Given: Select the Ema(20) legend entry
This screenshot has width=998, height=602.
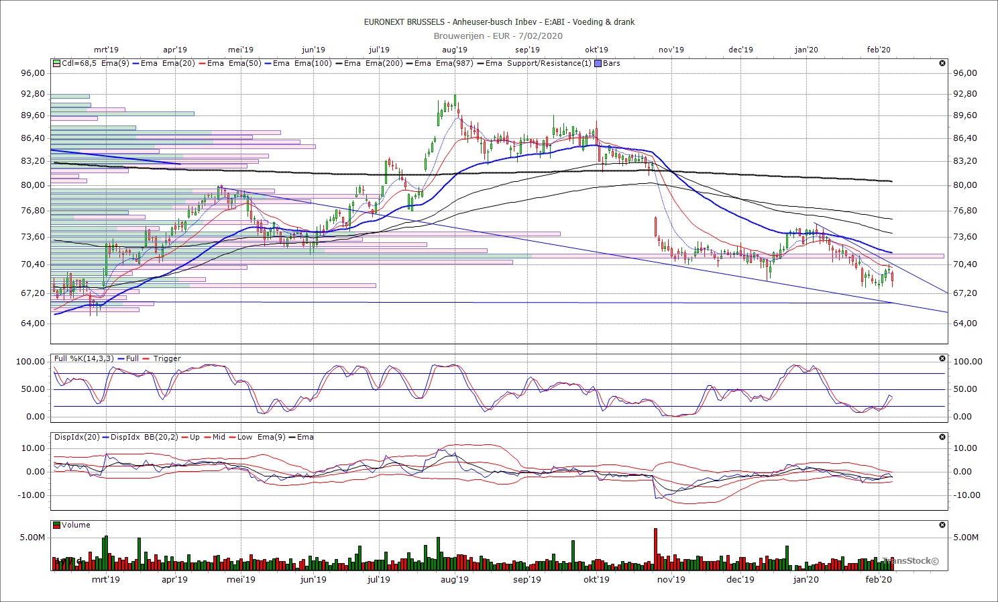Looking at the screenshot, I should (x=179, y=63).
